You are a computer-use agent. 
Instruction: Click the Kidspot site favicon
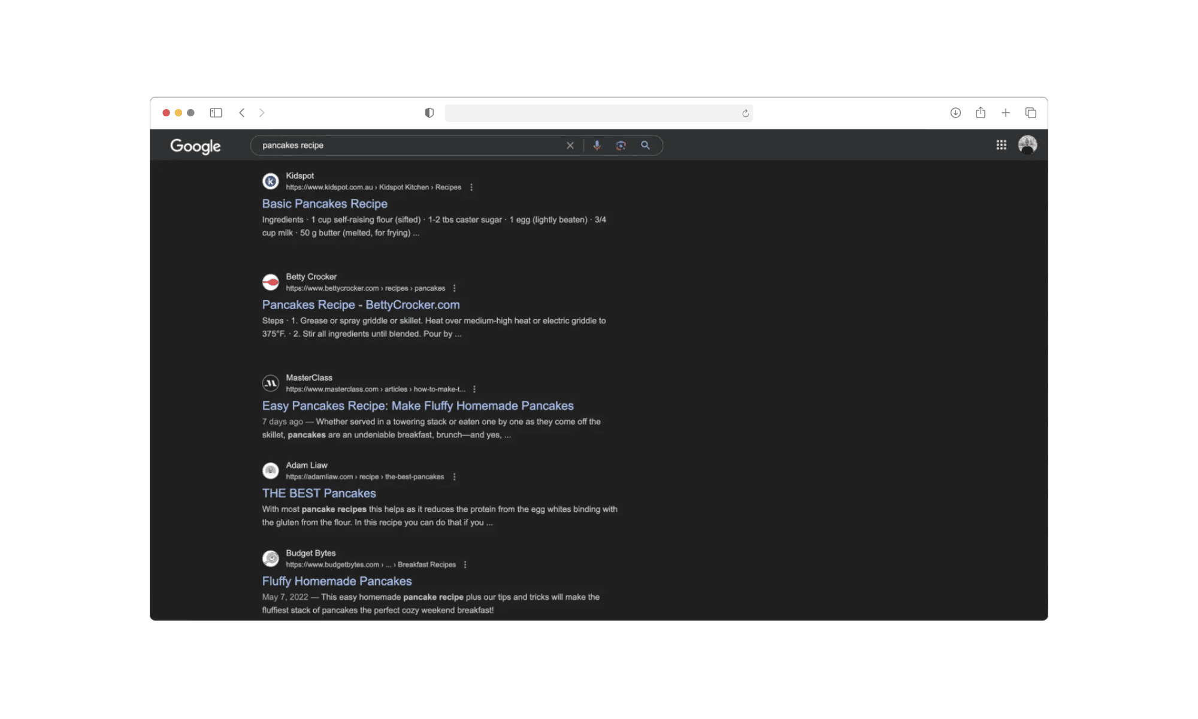tap(271, 181)
